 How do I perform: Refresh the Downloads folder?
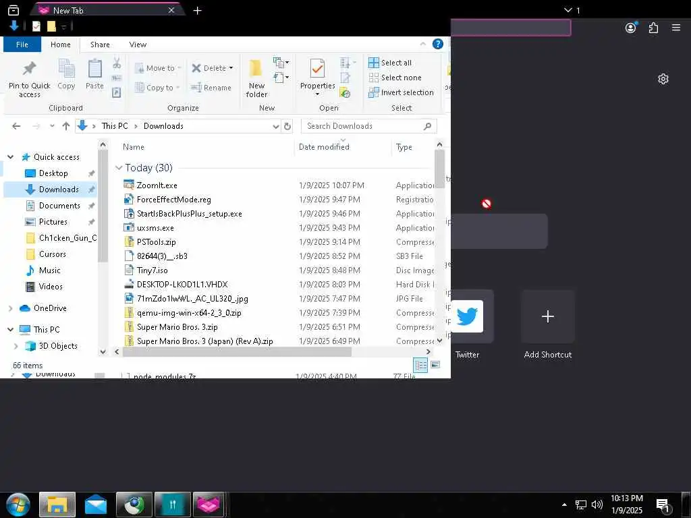pyautogui.click(x=287, y=126)
